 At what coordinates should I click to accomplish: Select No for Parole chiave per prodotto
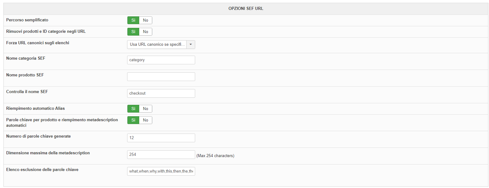click(145, 120)
